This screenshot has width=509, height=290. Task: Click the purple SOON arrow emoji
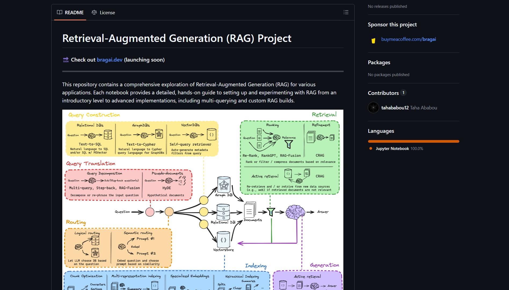point(66,60)
